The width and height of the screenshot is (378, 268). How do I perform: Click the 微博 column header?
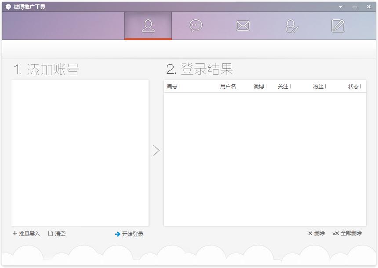[259, 87]
